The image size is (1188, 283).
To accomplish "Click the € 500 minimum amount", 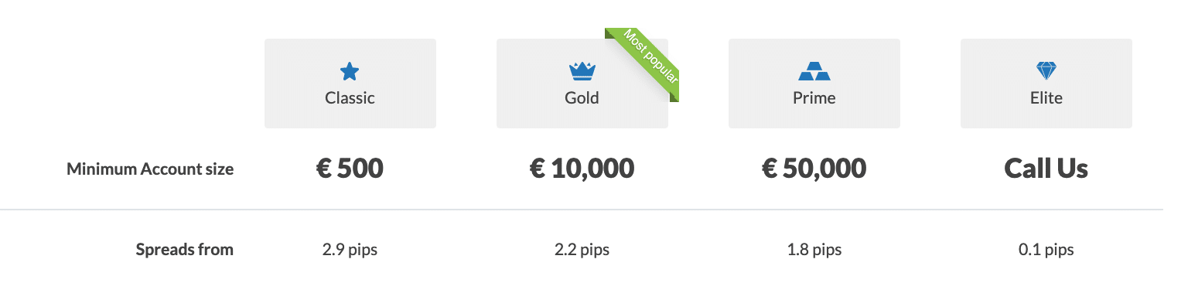I will 350,169.
